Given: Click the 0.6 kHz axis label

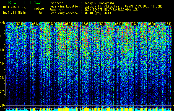Looking at the screenshot, I should 2,105.
